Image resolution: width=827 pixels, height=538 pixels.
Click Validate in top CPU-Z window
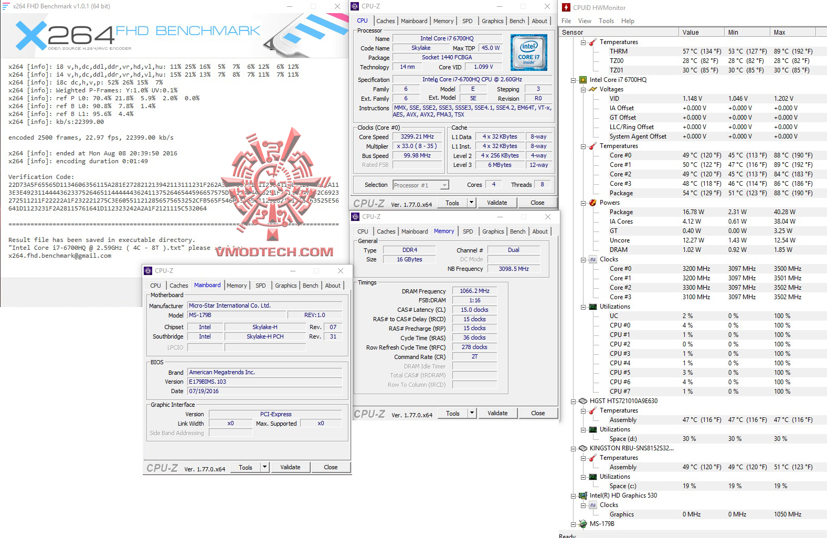[x=497, y=203]
